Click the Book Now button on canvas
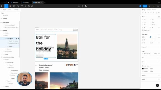 coord(40,56)
